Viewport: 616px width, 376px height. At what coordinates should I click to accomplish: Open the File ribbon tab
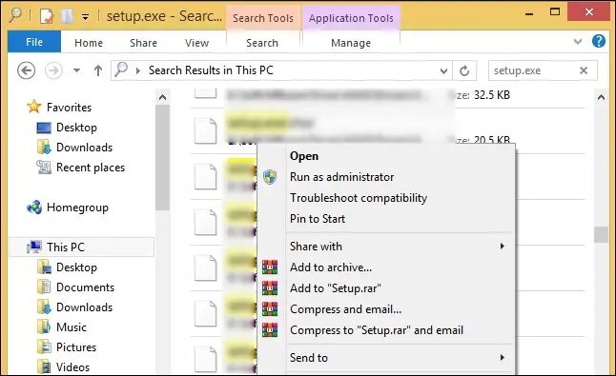point(34,42)
